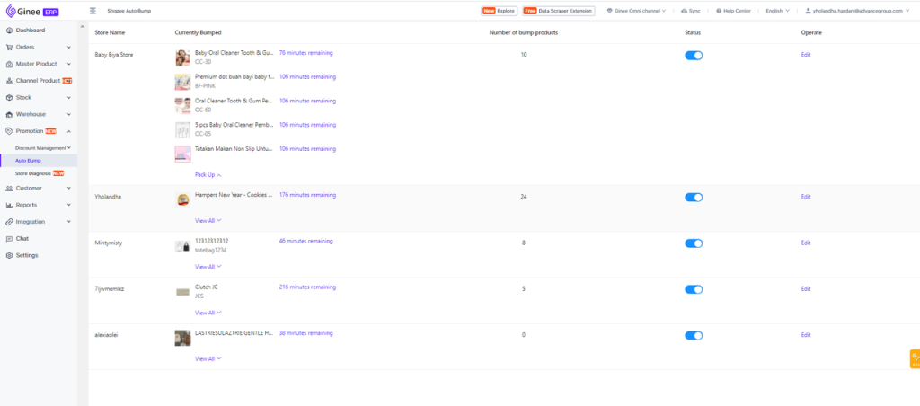
Task: Open the English language dropdown
Action: point(777,11)
